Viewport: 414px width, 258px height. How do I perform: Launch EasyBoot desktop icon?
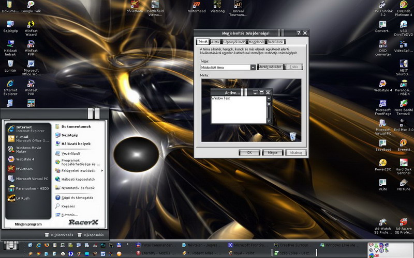383,145
